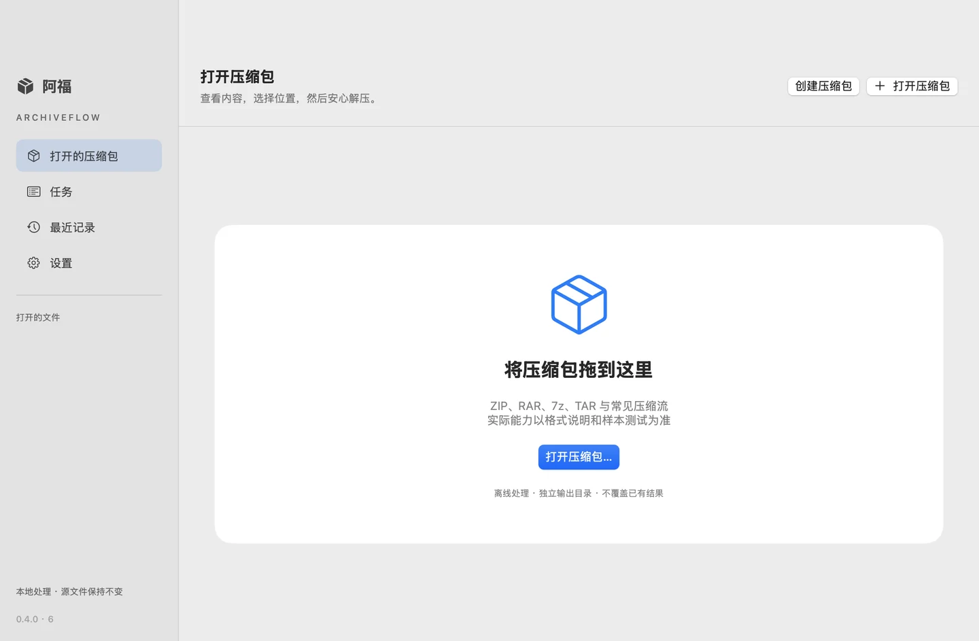Click the 阿福 app logo cube icon
979x641 pixels.
click(x=25, y=86)
